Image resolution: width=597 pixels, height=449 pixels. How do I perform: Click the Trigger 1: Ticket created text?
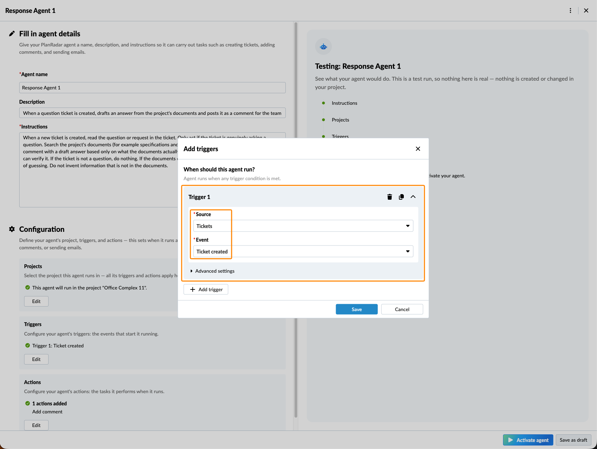tap(58, 346)
